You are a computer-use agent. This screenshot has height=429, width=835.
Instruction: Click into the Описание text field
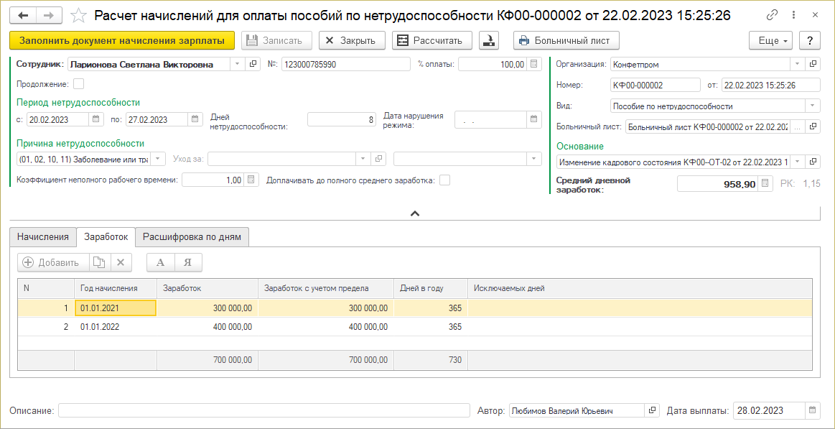pyautogui.click(x=263, y=411)
